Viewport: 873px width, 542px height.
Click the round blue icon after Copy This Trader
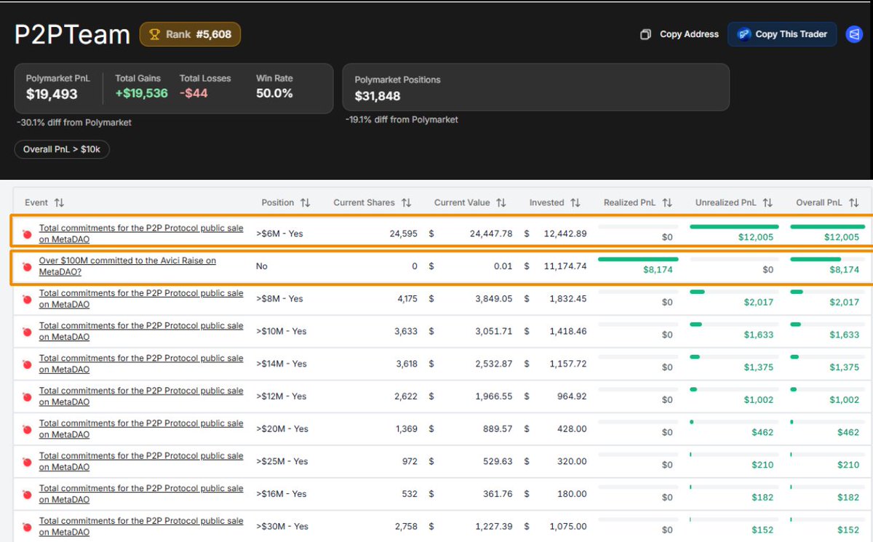(854, 34)
